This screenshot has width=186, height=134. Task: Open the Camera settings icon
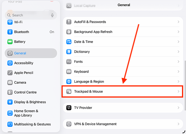tap(10, 83)
